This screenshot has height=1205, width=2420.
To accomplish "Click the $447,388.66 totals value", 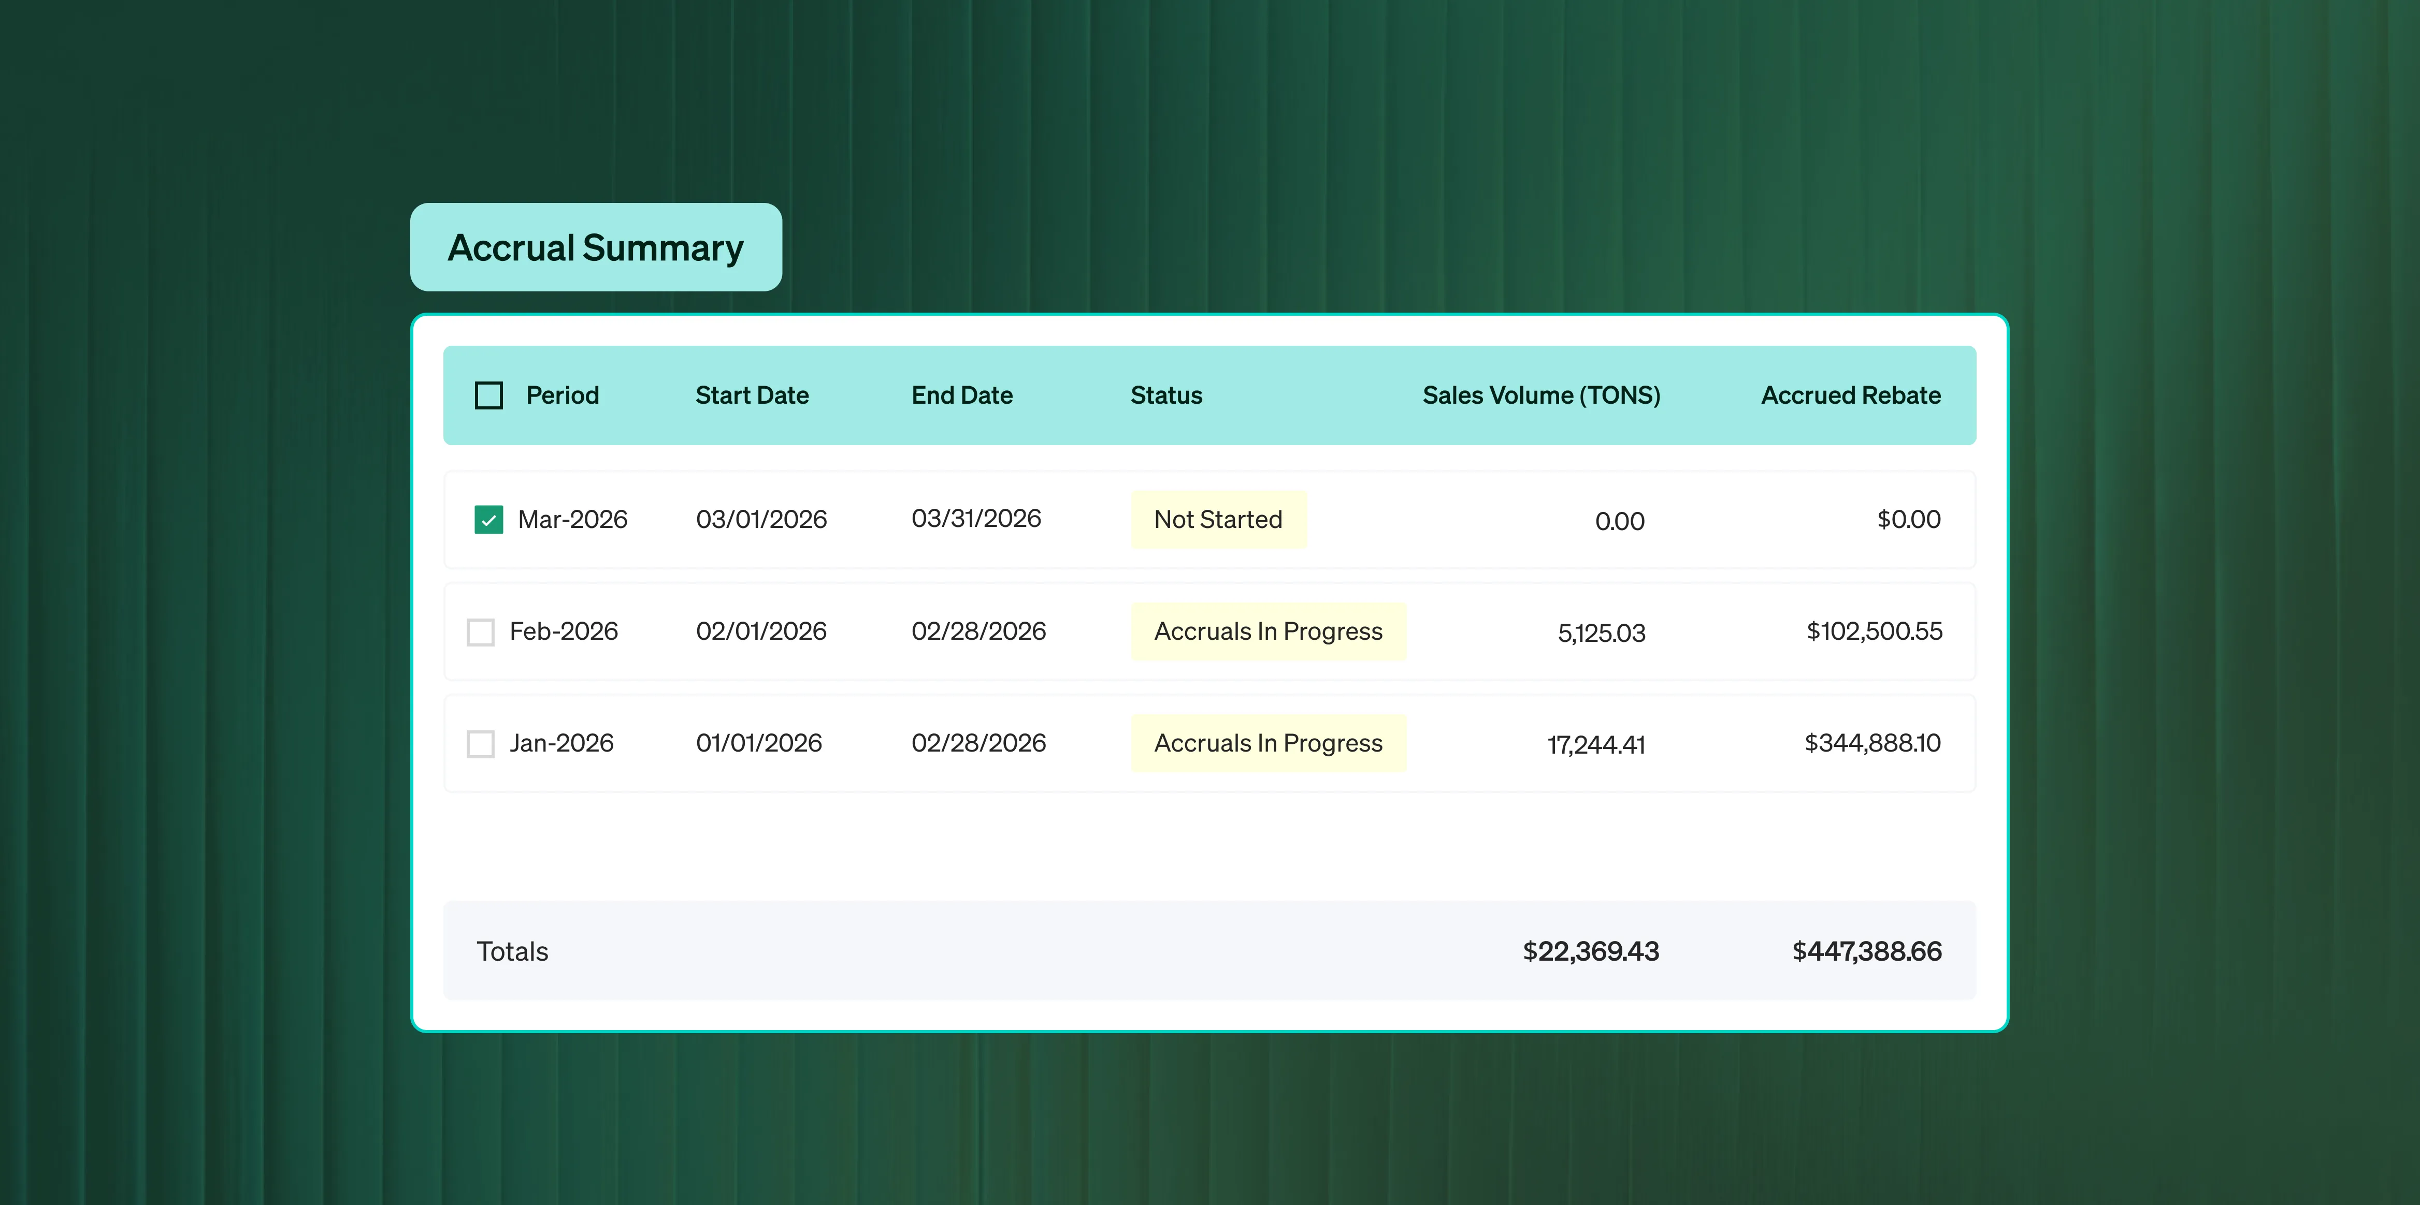I will pyautogui.click(x=1866, y=951).
